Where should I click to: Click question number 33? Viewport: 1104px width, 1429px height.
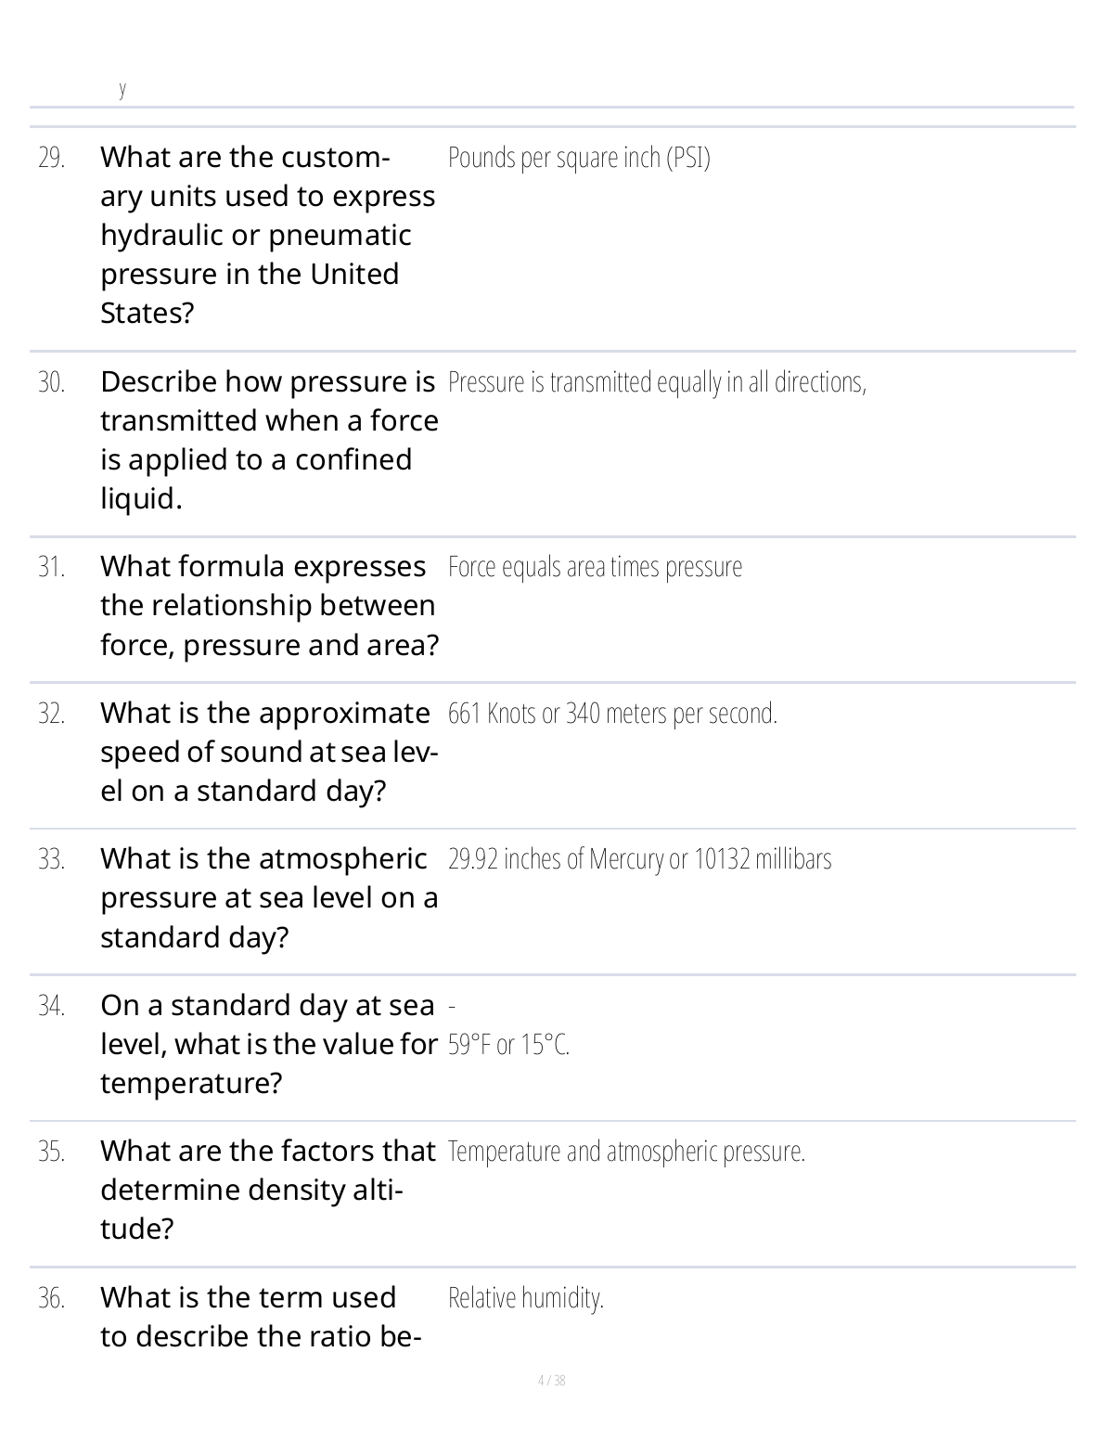click(x=52, y=859)
